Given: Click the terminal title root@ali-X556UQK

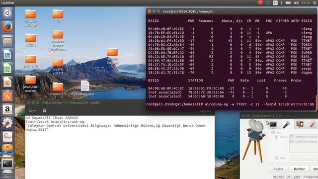Looking at the screenshot, I should [x=188, y=11].
